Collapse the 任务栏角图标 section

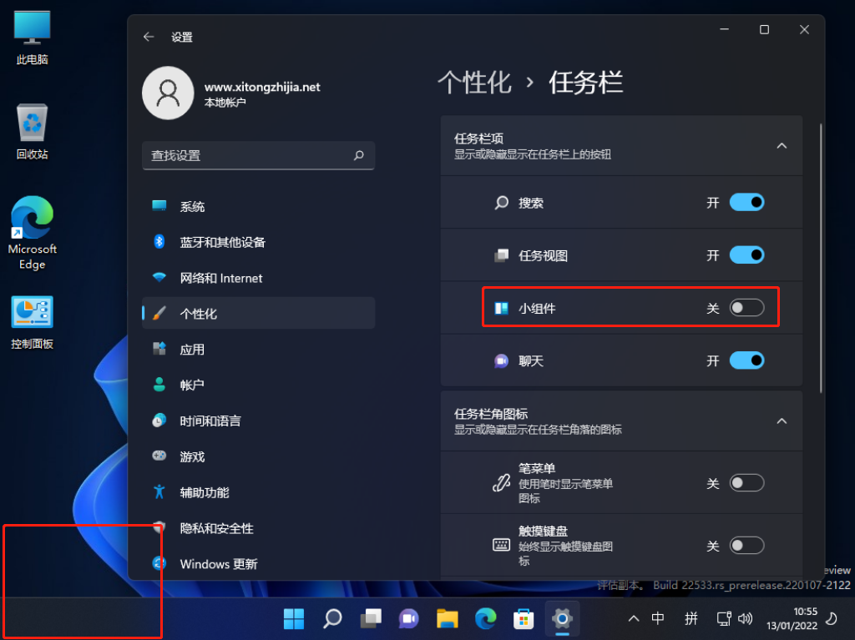[782, 421]
